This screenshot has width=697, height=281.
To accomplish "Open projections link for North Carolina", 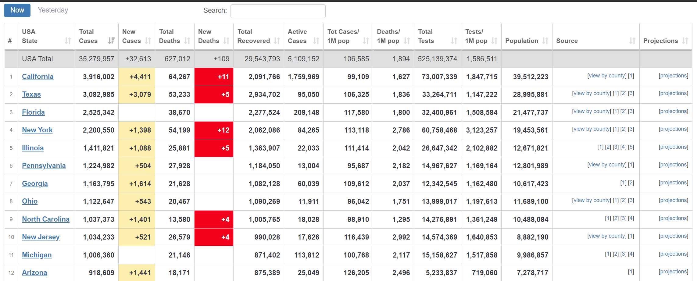I will [673, 219].
